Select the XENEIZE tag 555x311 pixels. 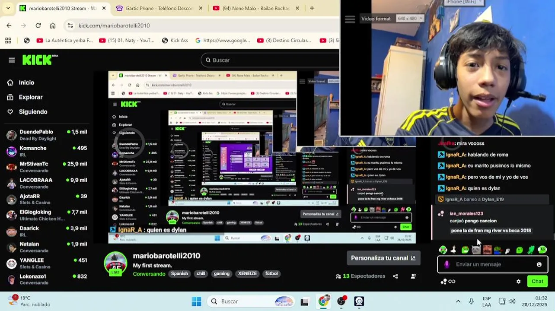click(247, 273)
